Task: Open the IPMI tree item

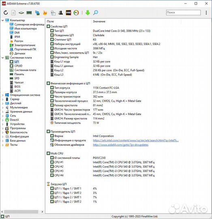Action: click(x=15, y=37)
